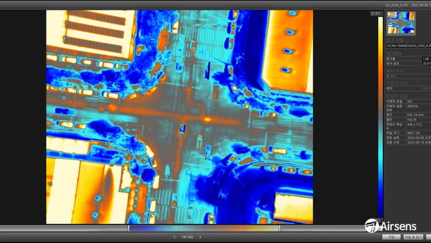Click the Airsens logo

tap(390, 226)
